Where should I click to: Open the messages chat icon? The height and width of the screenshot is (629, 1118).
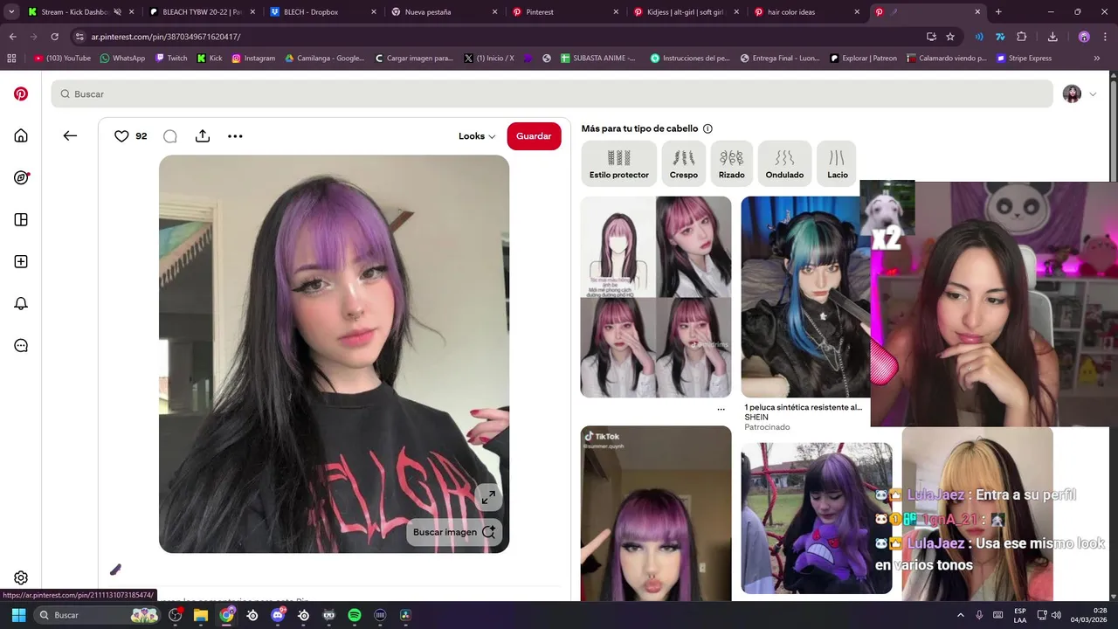[21, 345]
